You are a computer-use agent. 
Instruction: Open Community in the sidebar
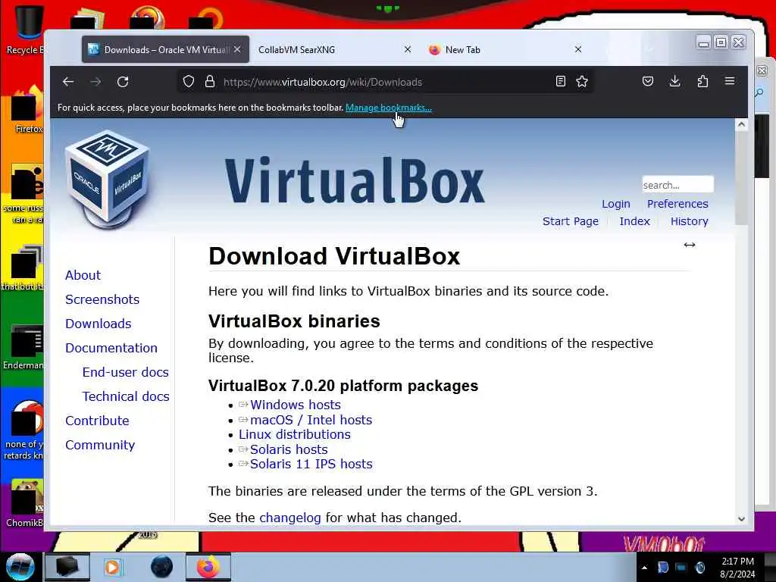pos(100,445)
